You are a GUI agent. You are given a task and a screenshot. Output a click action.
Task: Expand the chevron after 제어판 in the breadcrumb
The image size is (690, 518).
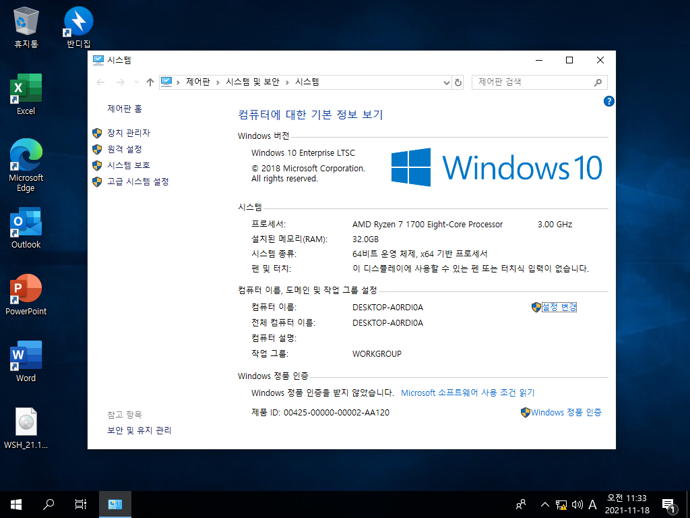[x=218, y=82]
